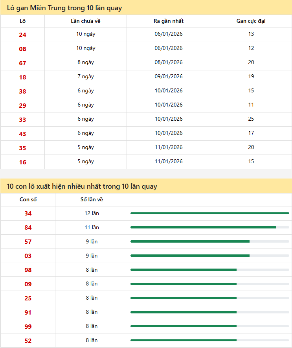Click the 'Lô gan Miền Trung' section title

coord(64,8)
